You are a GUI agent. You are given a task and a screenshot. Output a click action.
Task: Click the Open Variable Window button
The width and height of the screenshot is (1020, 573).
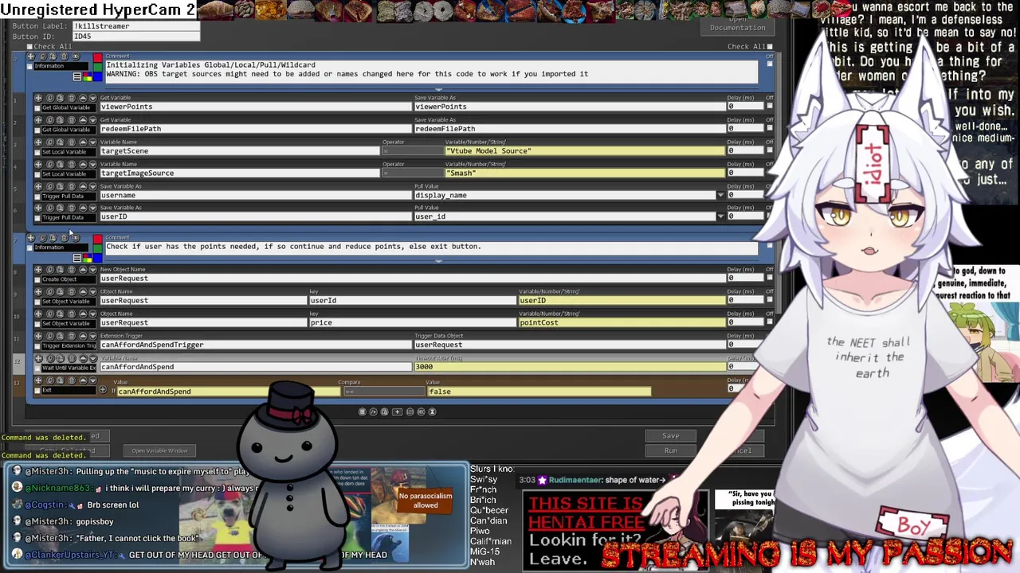click(159, 450)
